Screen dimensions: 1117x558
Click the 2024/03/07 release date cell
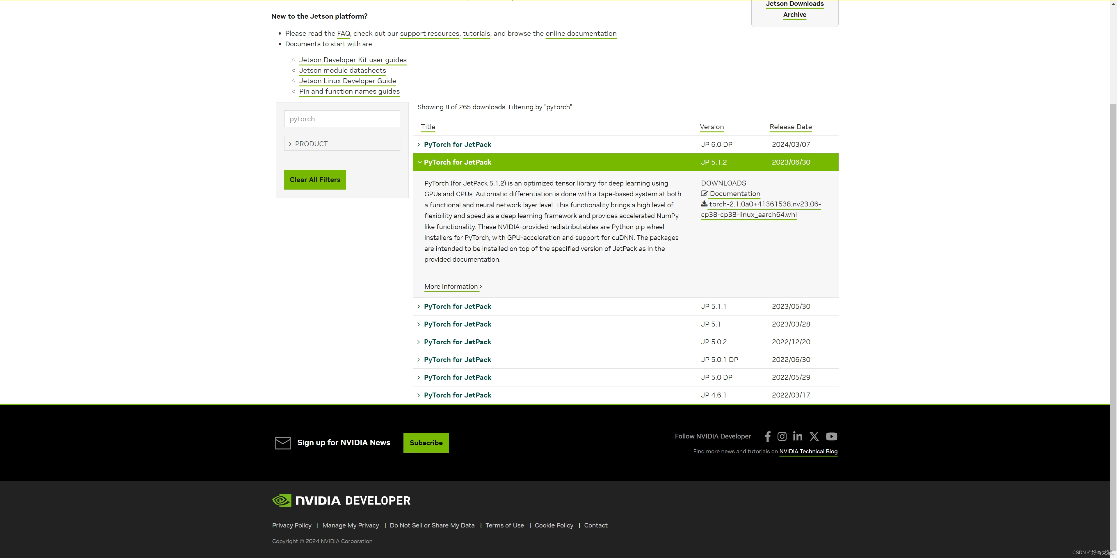point(791,145)
